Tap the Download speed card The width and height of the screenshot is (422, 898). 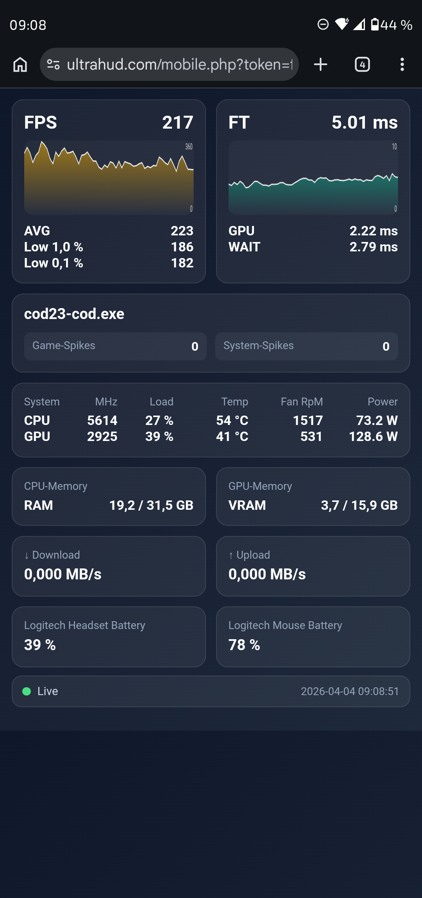coord(109,566)
